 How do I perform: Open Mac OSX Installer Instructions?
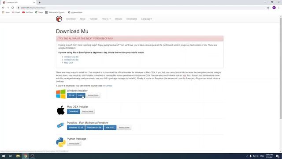[x=88, y=111]
